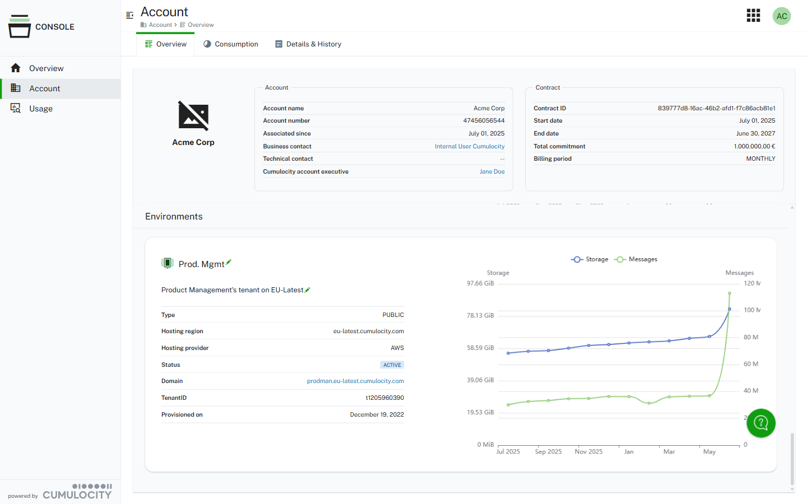Click the latest Messages peak data point
The height and width of the screenshot is (504, 807).
pyautogui.click(x=730, y=293)
